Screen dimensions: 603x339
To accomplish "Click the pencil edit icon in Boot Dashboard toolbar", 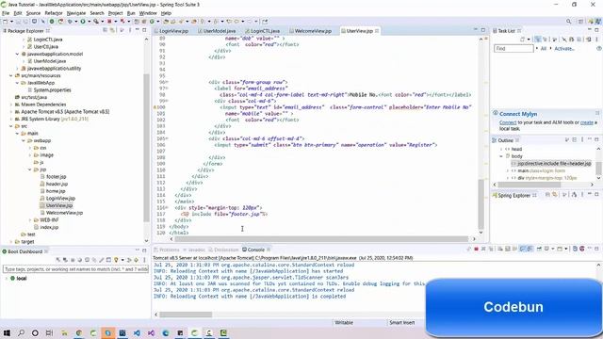I will tap(102, 260).
